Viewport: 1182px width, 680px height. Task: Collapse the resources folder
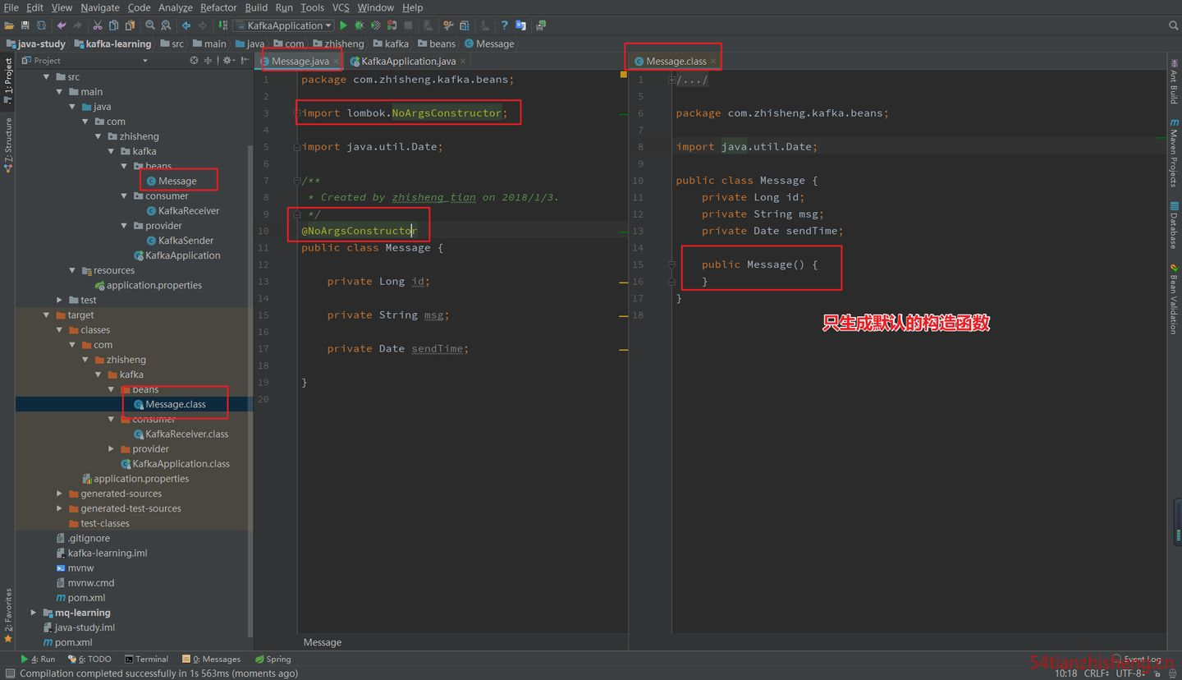click(73, 270)
